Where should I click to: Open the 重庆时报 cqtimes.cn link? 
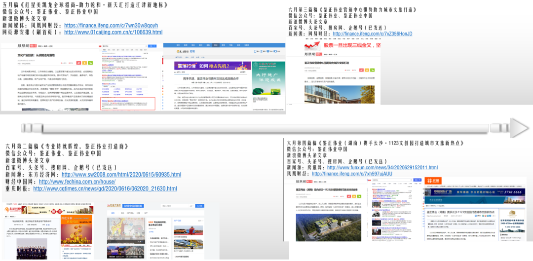pos(107,189)
